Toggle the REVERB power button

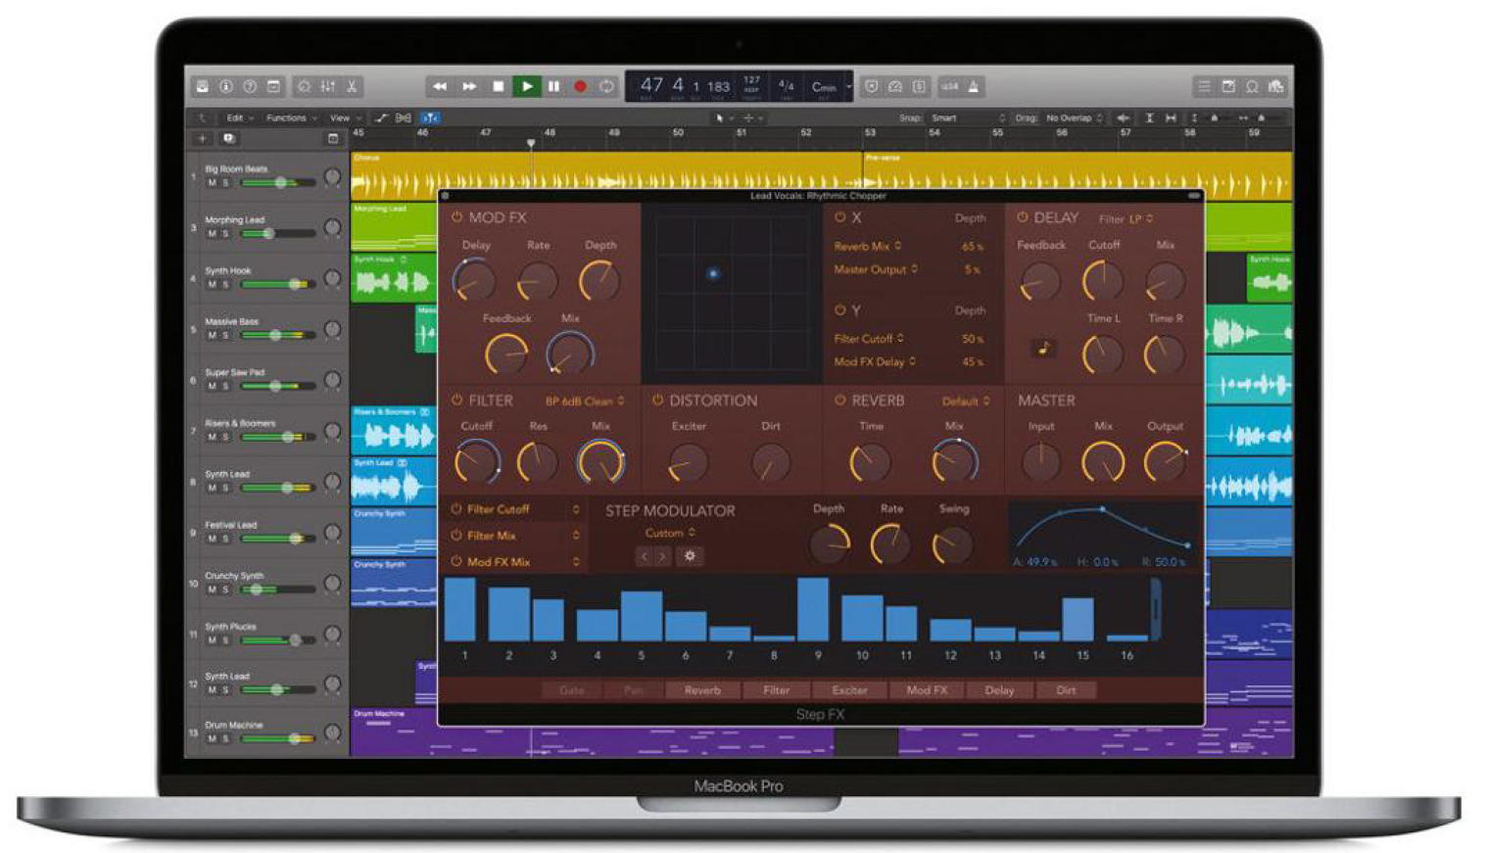(x=839, y=401)
